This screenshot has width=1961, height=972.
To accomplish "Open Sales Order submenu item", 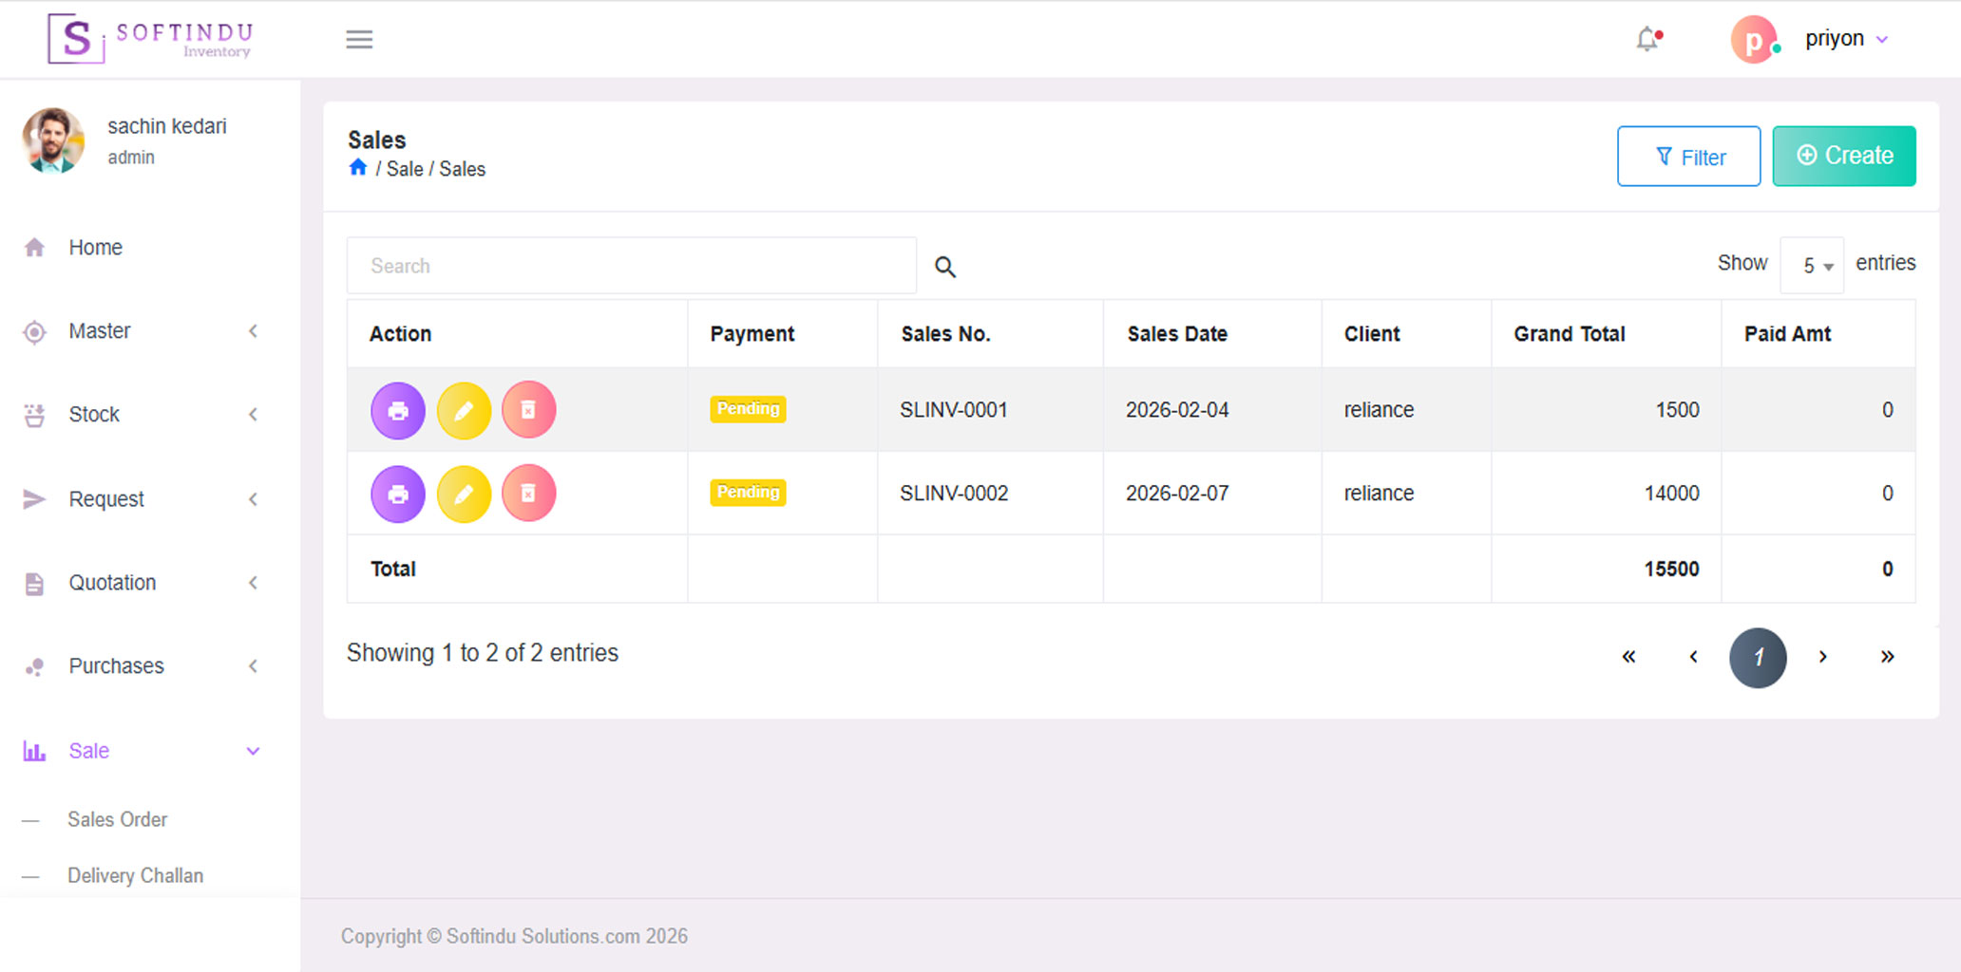I will coord(117,819).
